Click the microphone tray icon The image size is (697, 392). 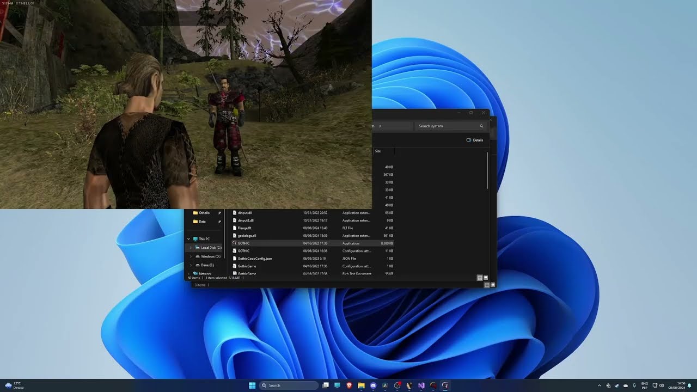click(634, 385)
